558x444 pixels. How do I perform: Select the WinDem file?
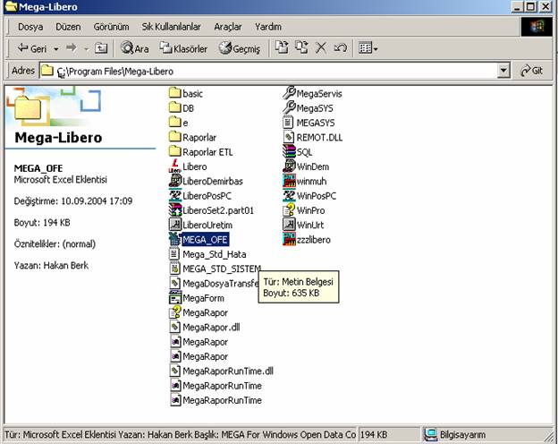point(306,166)
